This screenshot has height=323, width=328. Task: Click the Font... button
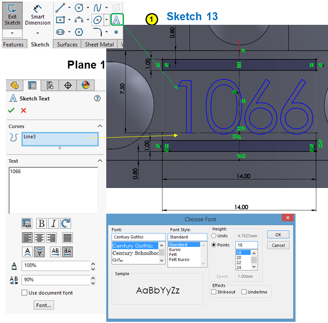click(x=43, y=305)
